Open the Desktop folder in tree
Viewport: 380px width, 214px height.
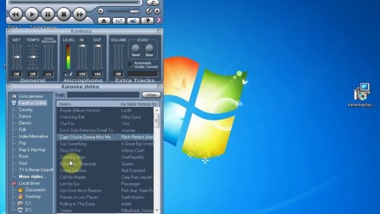click(33, 197)
